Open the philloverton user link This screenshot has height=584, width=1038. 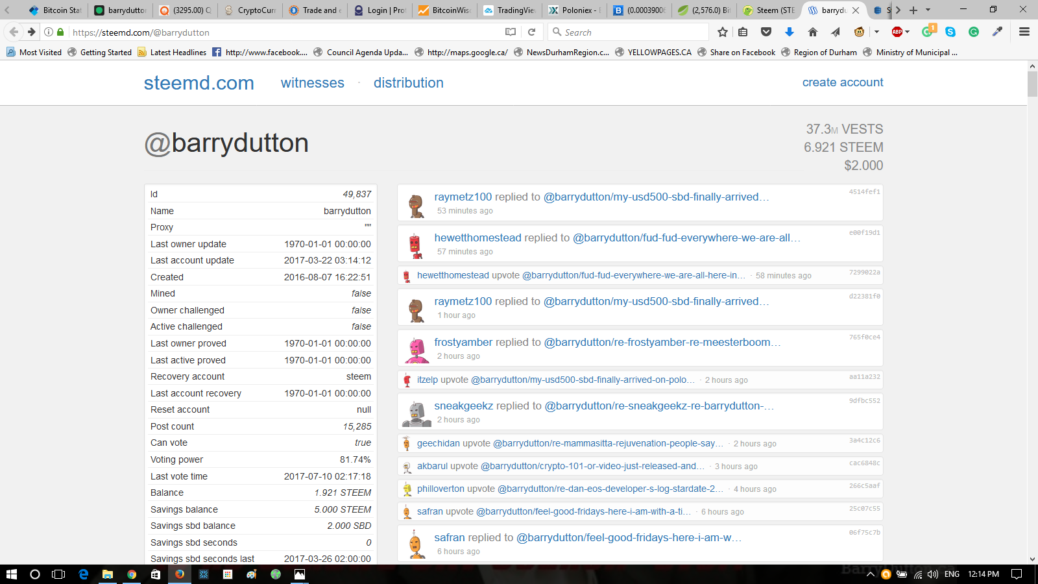pos(441,489)
